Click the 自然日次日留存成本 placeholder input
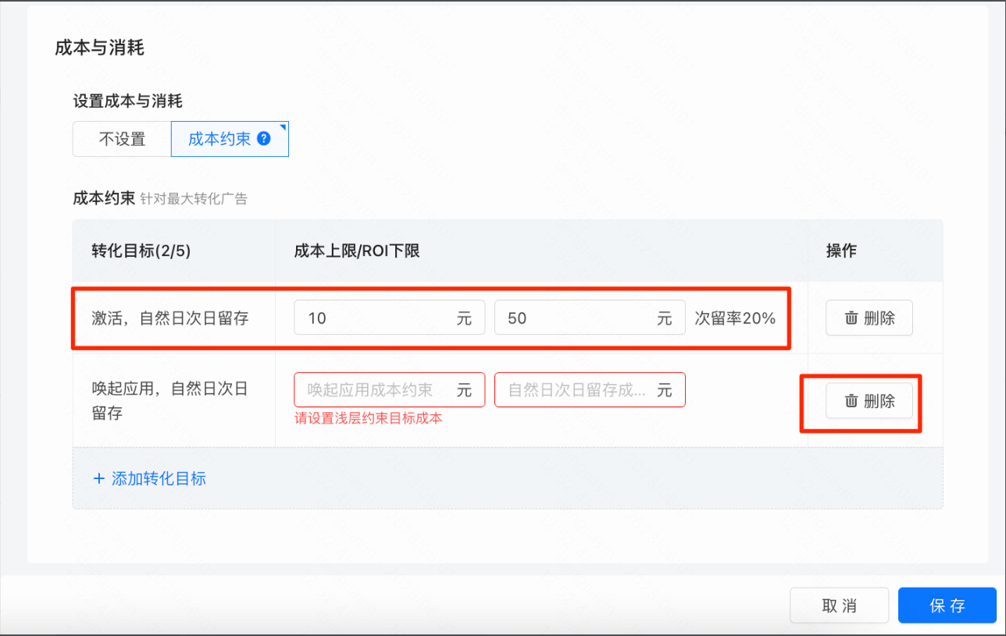 590,389
